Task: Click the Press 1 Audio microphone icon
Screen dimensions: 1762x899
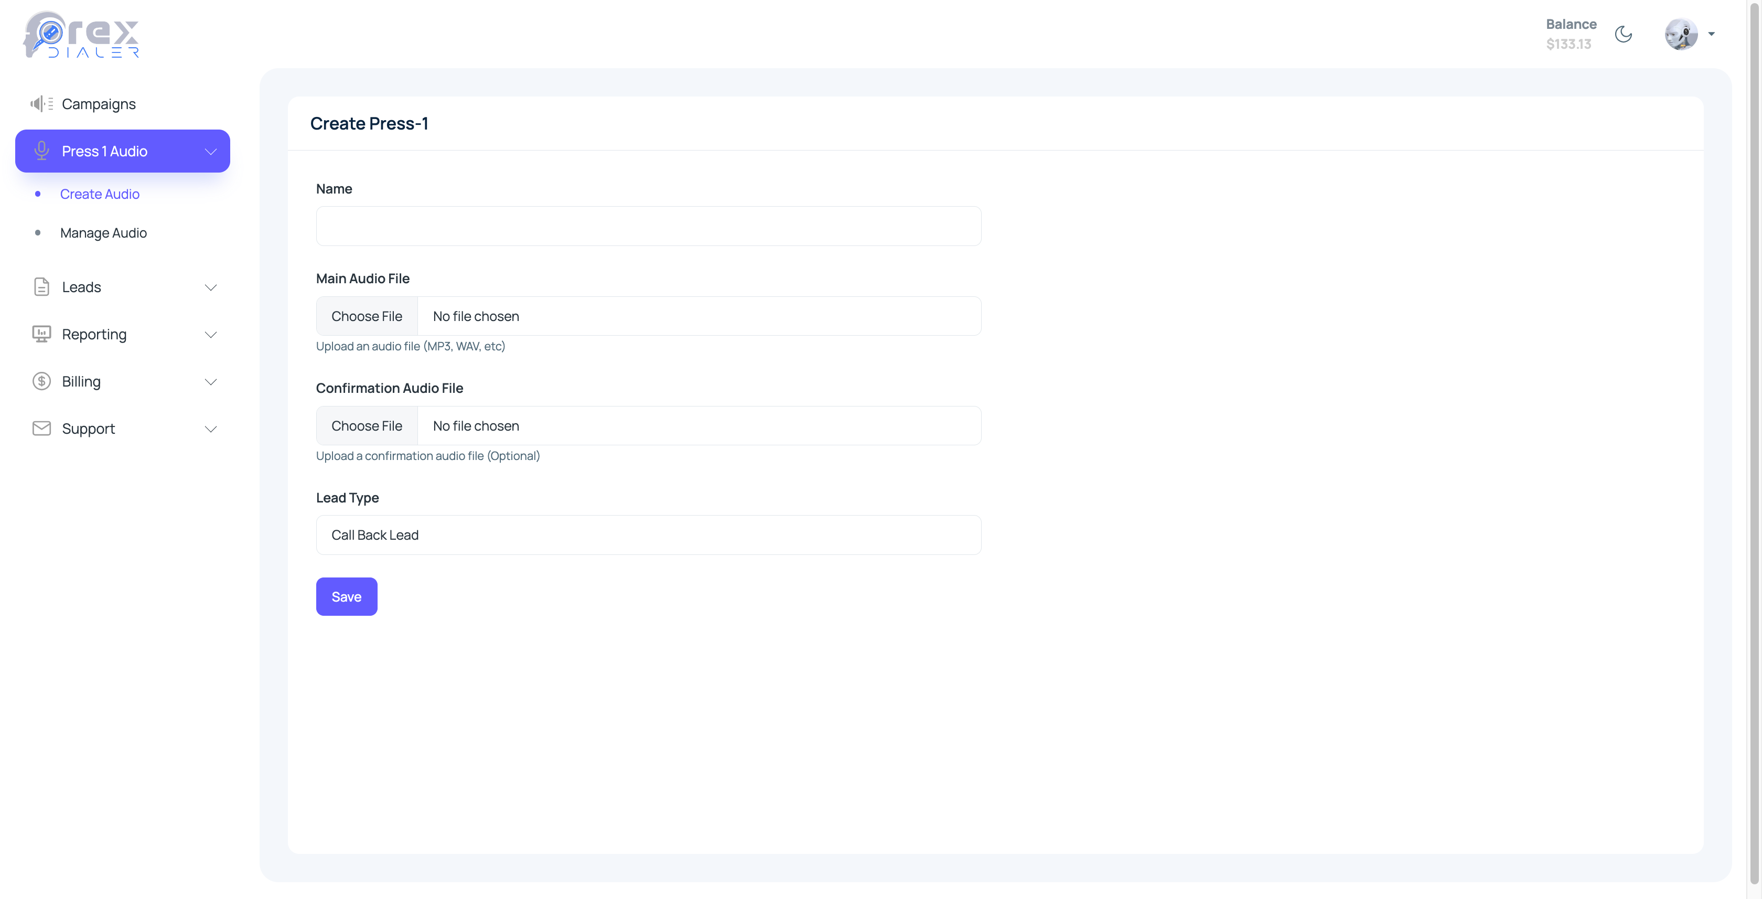Action: click(x=42, y=151)
